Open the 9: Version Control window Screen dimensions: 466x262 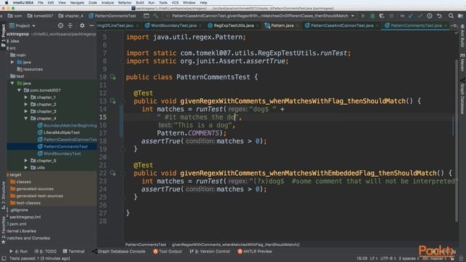[210, 251]
